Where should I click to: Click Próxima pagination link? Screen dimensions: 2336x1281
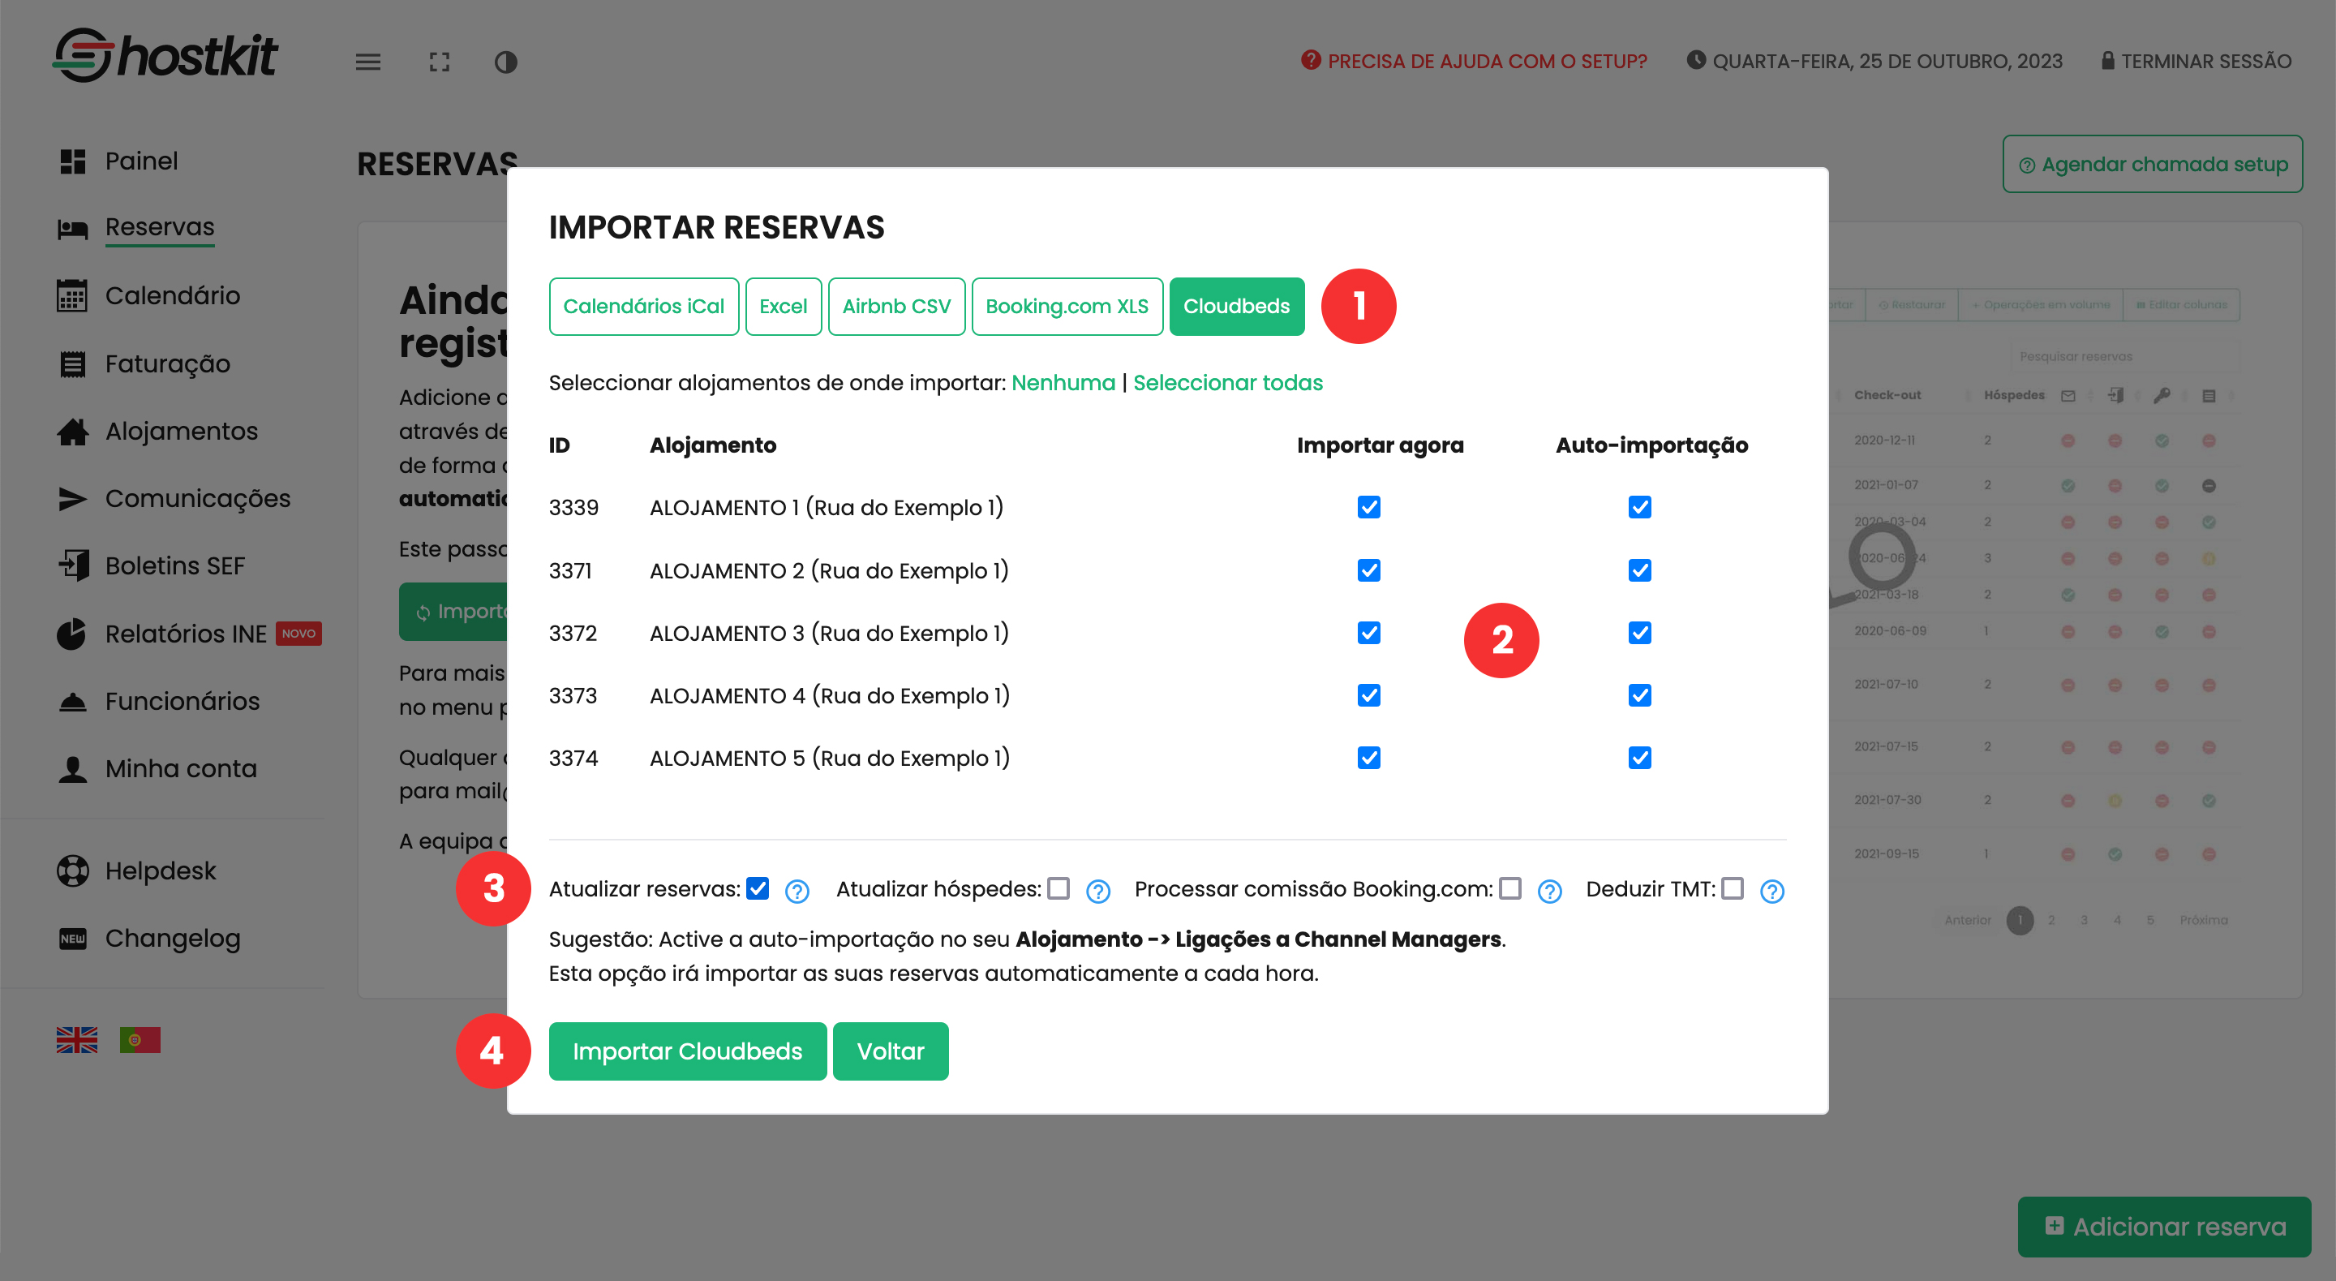(2204, 920)
